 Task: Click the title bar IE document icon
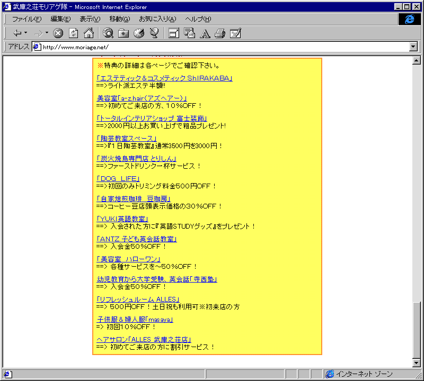point(7,7)
